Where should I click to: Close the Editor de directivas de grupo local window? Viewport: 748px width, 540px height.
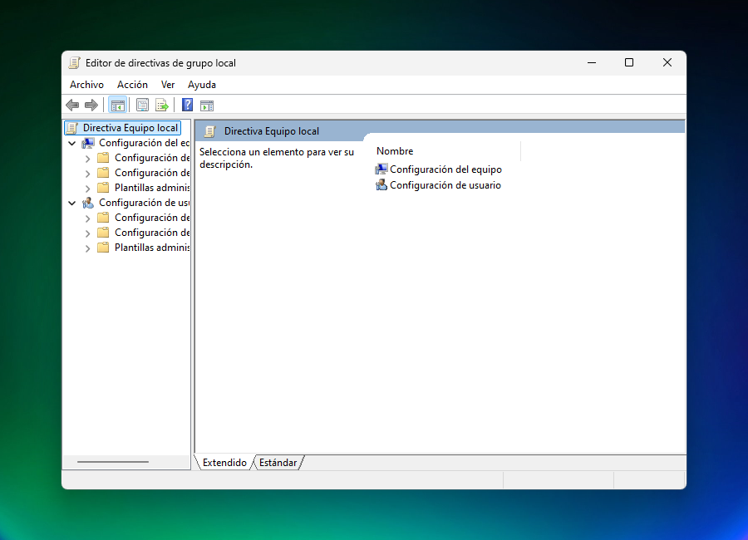tap(667, 62)
